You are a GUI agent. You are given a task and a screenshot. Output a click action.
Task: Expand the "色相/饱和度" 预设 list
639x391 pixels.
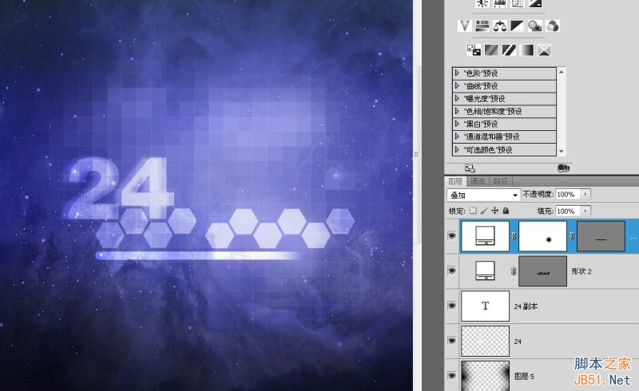click(x=457, y=111)
